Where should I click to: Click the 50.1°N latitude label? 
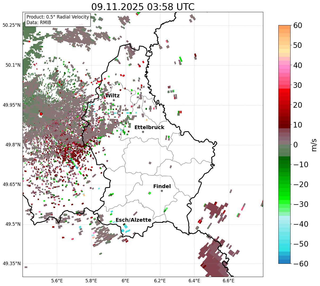[x=13, y=65]
